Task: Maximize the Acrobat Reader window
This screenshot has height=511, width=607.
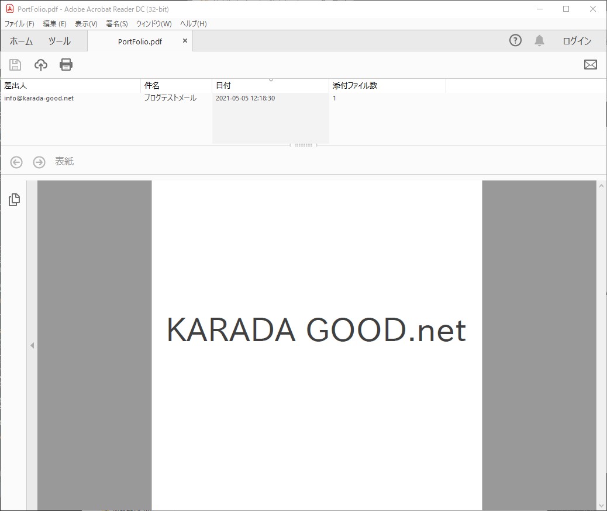Action: click(x=566, y=9)
